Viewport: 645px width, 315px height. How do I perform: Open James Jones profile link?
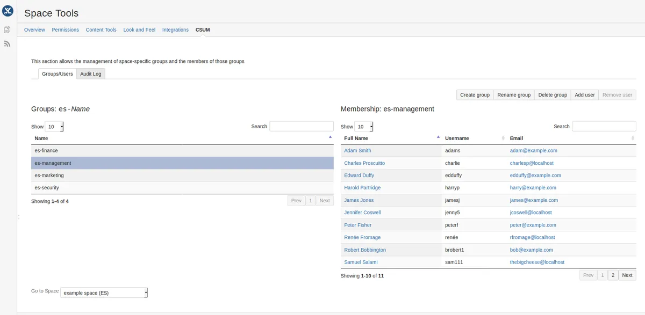[x=359, y=200]
